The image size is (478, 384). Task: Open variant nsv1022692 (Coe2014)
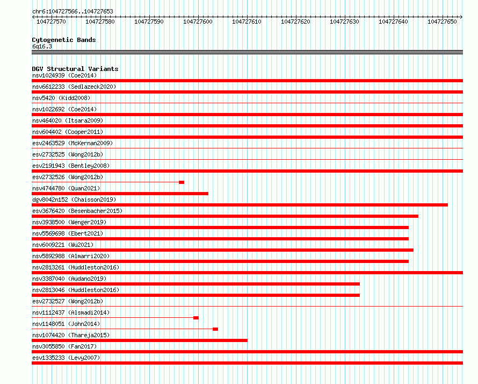[x=64, y=109]
